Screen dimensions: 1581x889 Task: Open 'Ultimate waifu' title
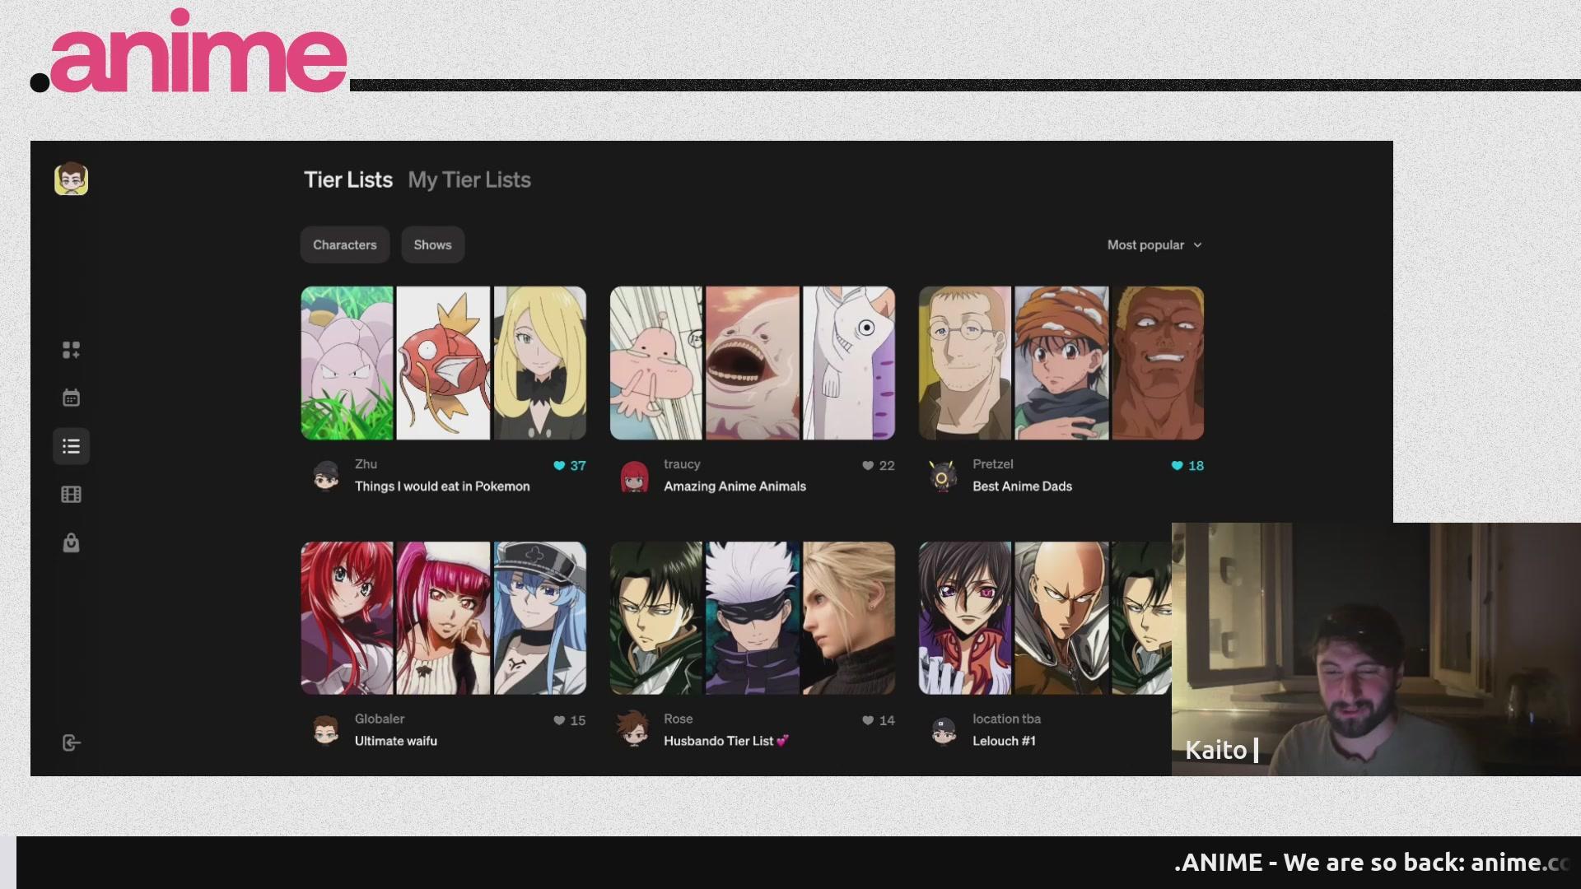tap(396, 741)
